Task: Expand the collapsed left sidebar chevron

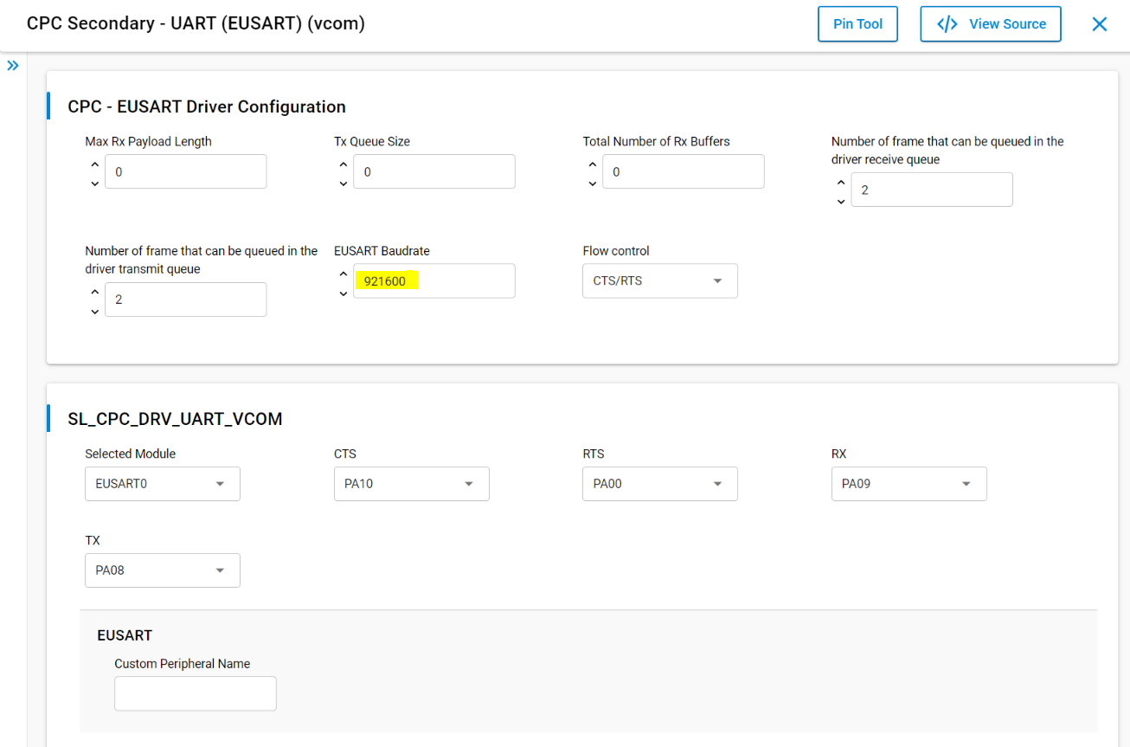Action: pyautogui.click(x=12, y=65)
